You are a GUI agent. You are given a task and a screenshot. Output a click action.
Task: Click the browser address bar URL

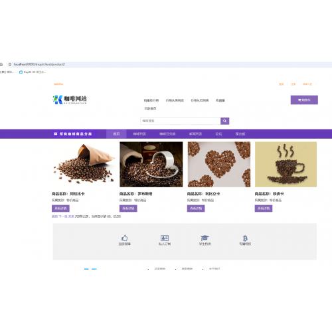pyautogui.click(x=39, y=64)
